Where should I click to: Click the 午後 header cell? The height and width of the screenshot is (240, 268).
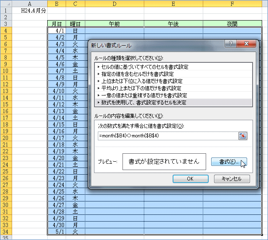(174, 24)
